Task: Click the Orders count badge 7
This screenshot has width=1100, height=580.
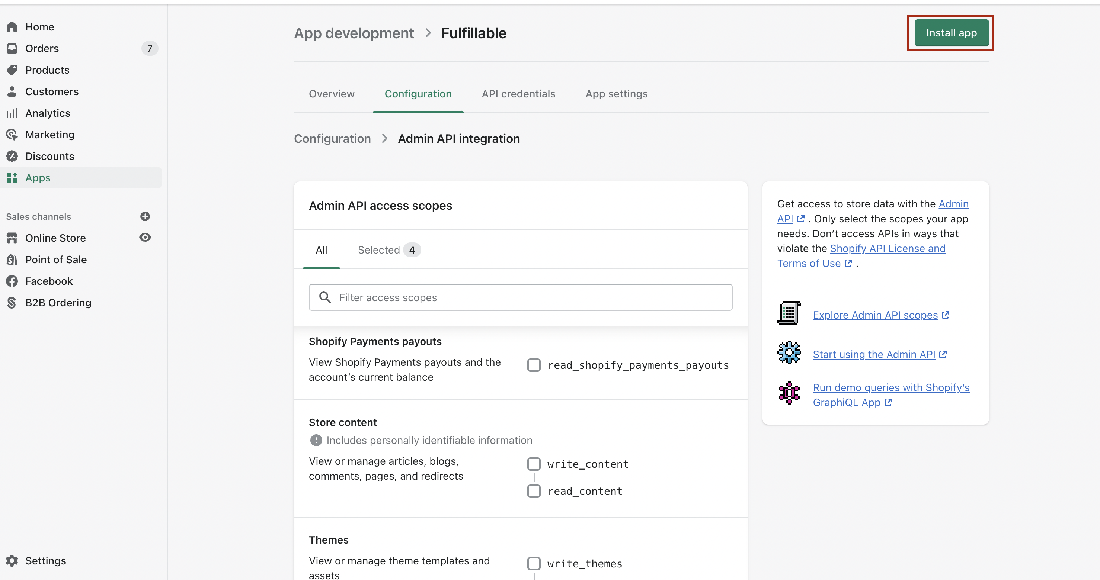Action: coord(150,48)
